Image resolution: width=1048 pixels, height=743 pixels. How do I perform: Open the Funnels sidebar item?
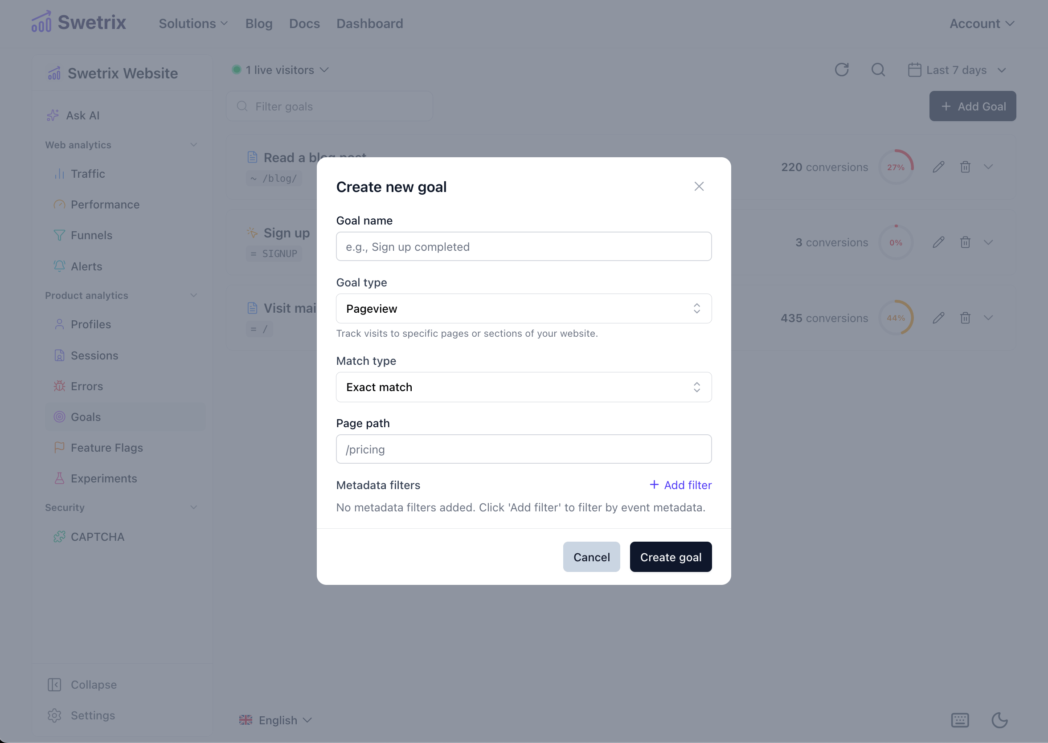coord(91,235)
